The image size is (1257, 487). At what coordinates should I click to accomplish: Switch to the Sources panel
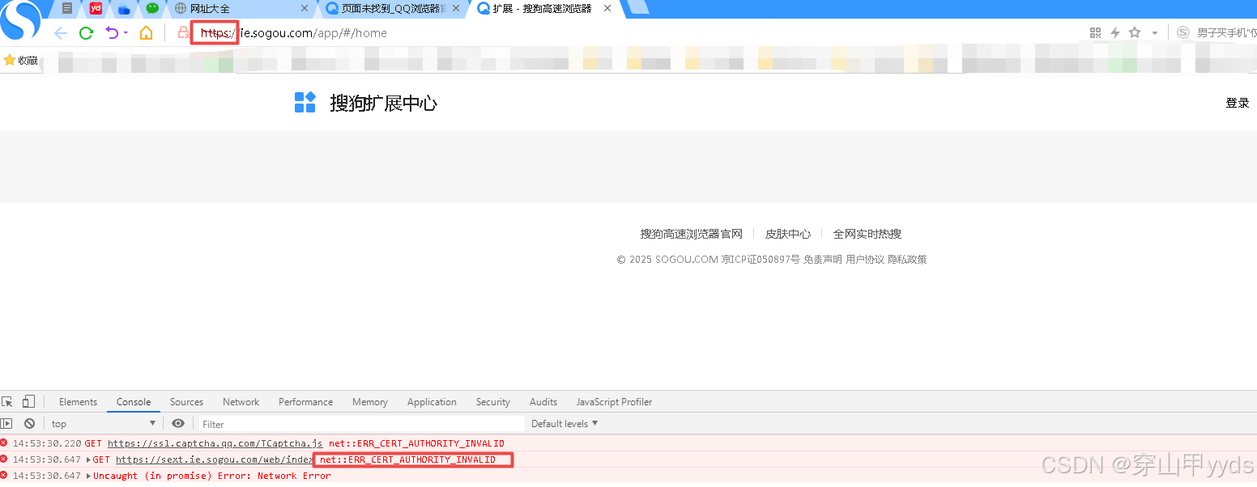pyautogui.click(x=186, y=402)
